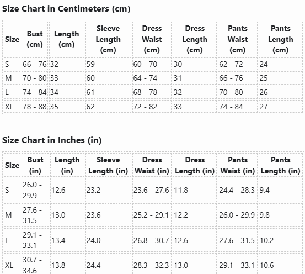Select the Sleeve Length (cm) header

click(x=108, y=39)
